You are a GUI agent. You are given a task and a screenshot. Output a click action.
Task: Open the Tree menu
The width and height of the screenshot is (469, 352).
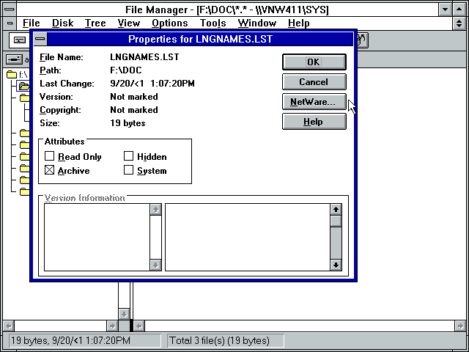(x=95, y=23)
